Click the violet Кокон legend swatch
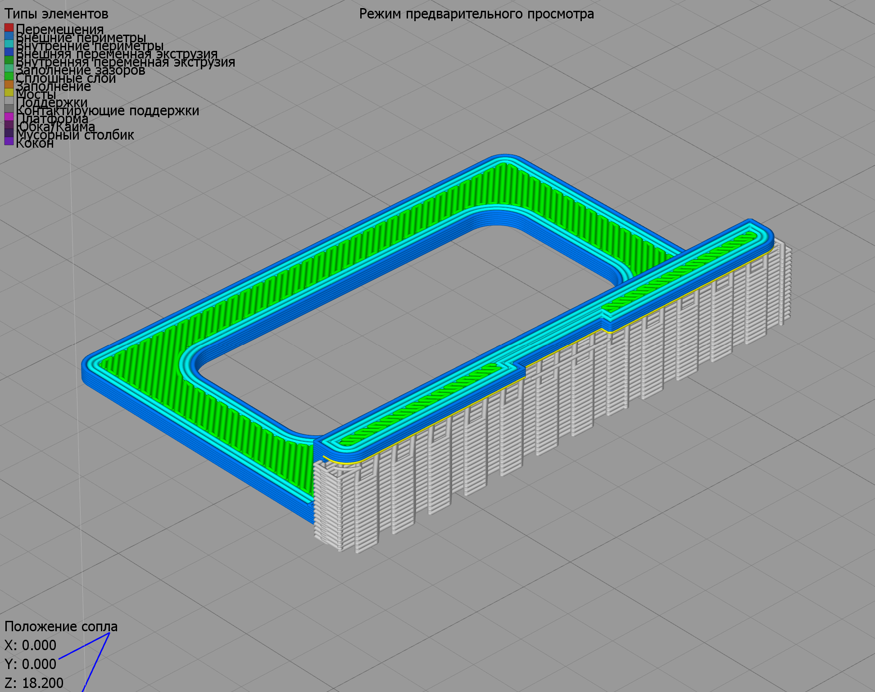This screenshot has width=875, height=692. coord(9,141)
